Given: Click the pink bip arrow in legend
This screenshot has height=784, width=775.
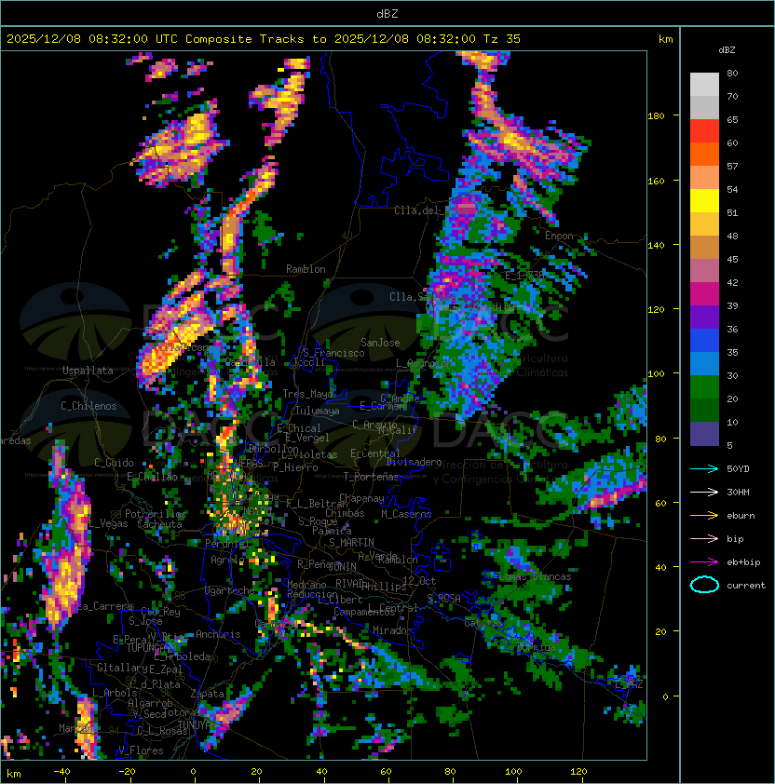Looking at the screenshot, I should pos(704,538).
